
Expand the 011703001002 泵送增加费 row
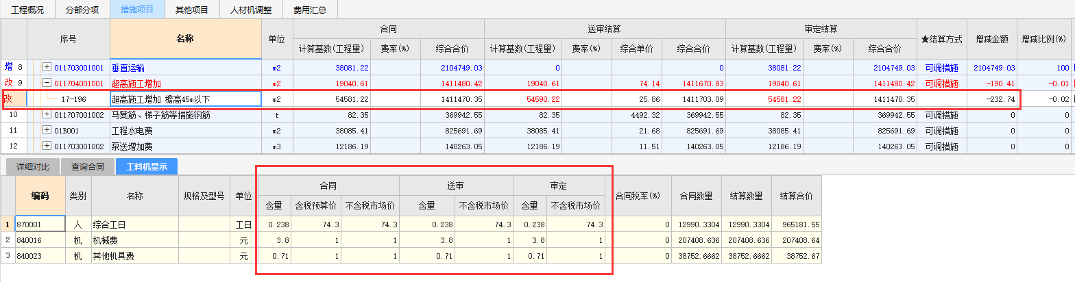[47, 146]
